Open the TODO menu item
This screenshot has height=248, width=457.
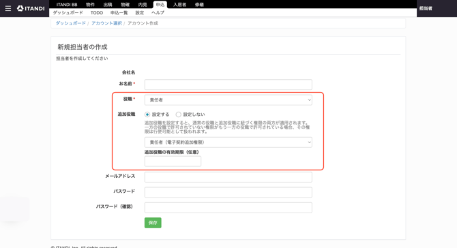97,13
